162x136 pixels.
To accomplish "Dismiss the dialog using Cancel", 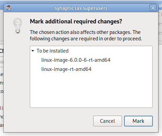I will click(107, 121).
